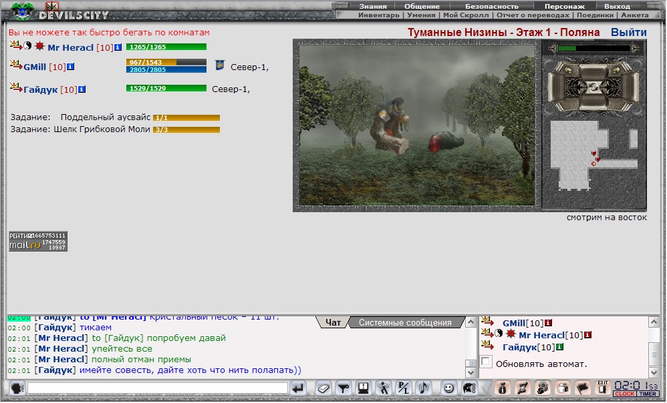Open the Мой Скролл submenu link
This screenshot has height=403, width=667.
click(x=466, y=15)
